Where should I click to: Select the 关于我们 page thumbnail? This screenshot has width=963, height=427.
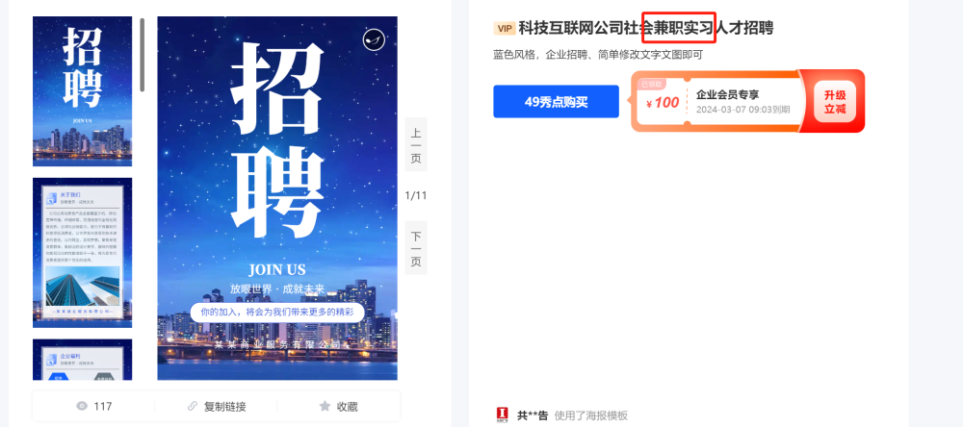[x=82, y=253]
